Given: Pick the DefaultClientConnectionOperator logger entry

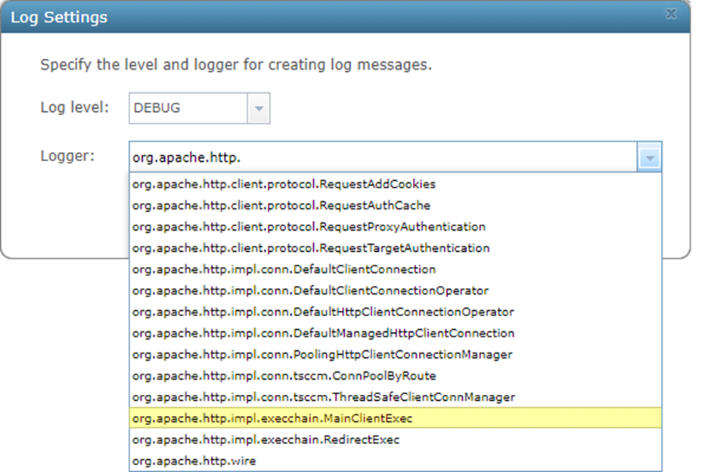Looking at the screenshot, I should (x=396, y=290).
